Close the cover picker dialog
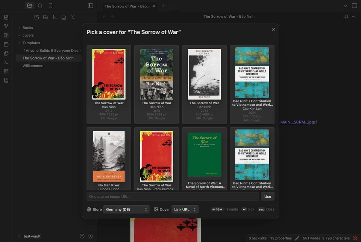361x242 pixels. click(x=273, y=29)
